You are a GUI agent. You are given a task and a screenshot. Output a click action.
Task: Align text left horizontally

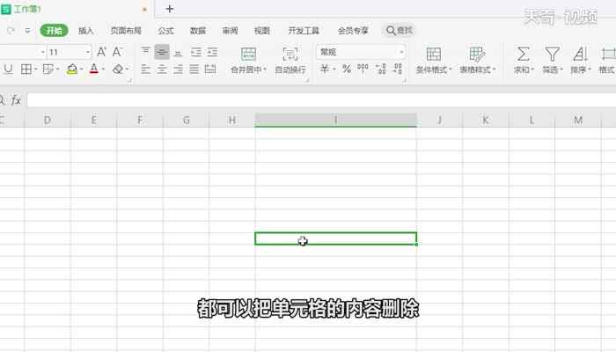click(x=146, y=70)
